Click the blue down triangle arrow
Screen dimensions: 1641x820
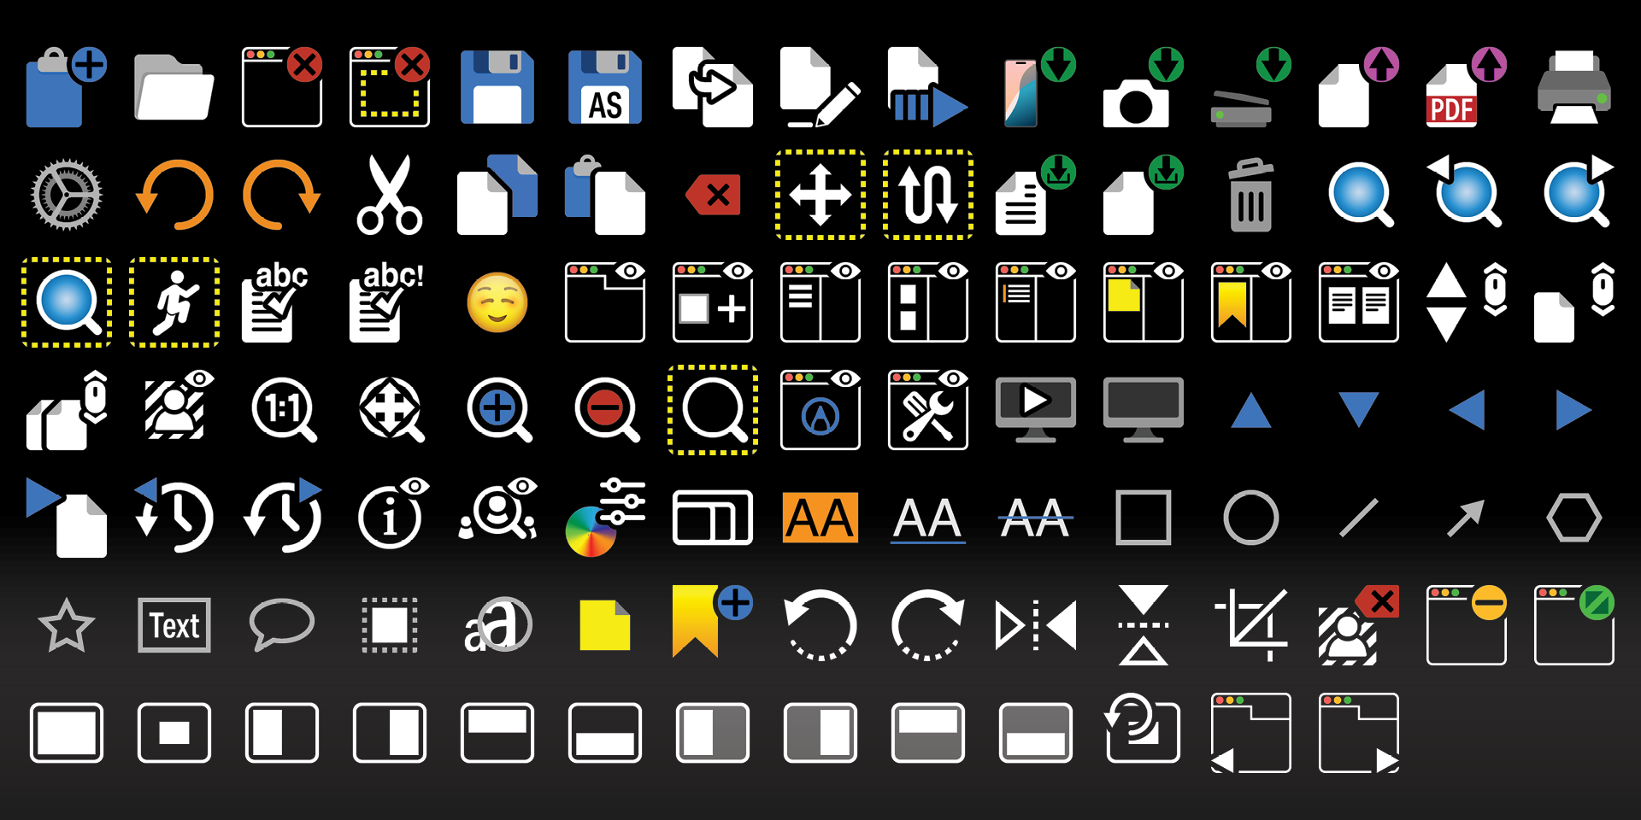(x=1359, y=410)
